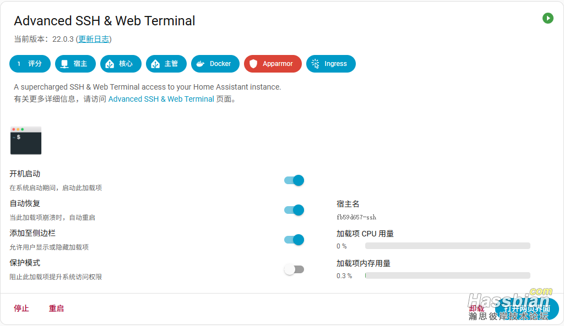Open the 更新日志 changelog link

click(94, 39)
